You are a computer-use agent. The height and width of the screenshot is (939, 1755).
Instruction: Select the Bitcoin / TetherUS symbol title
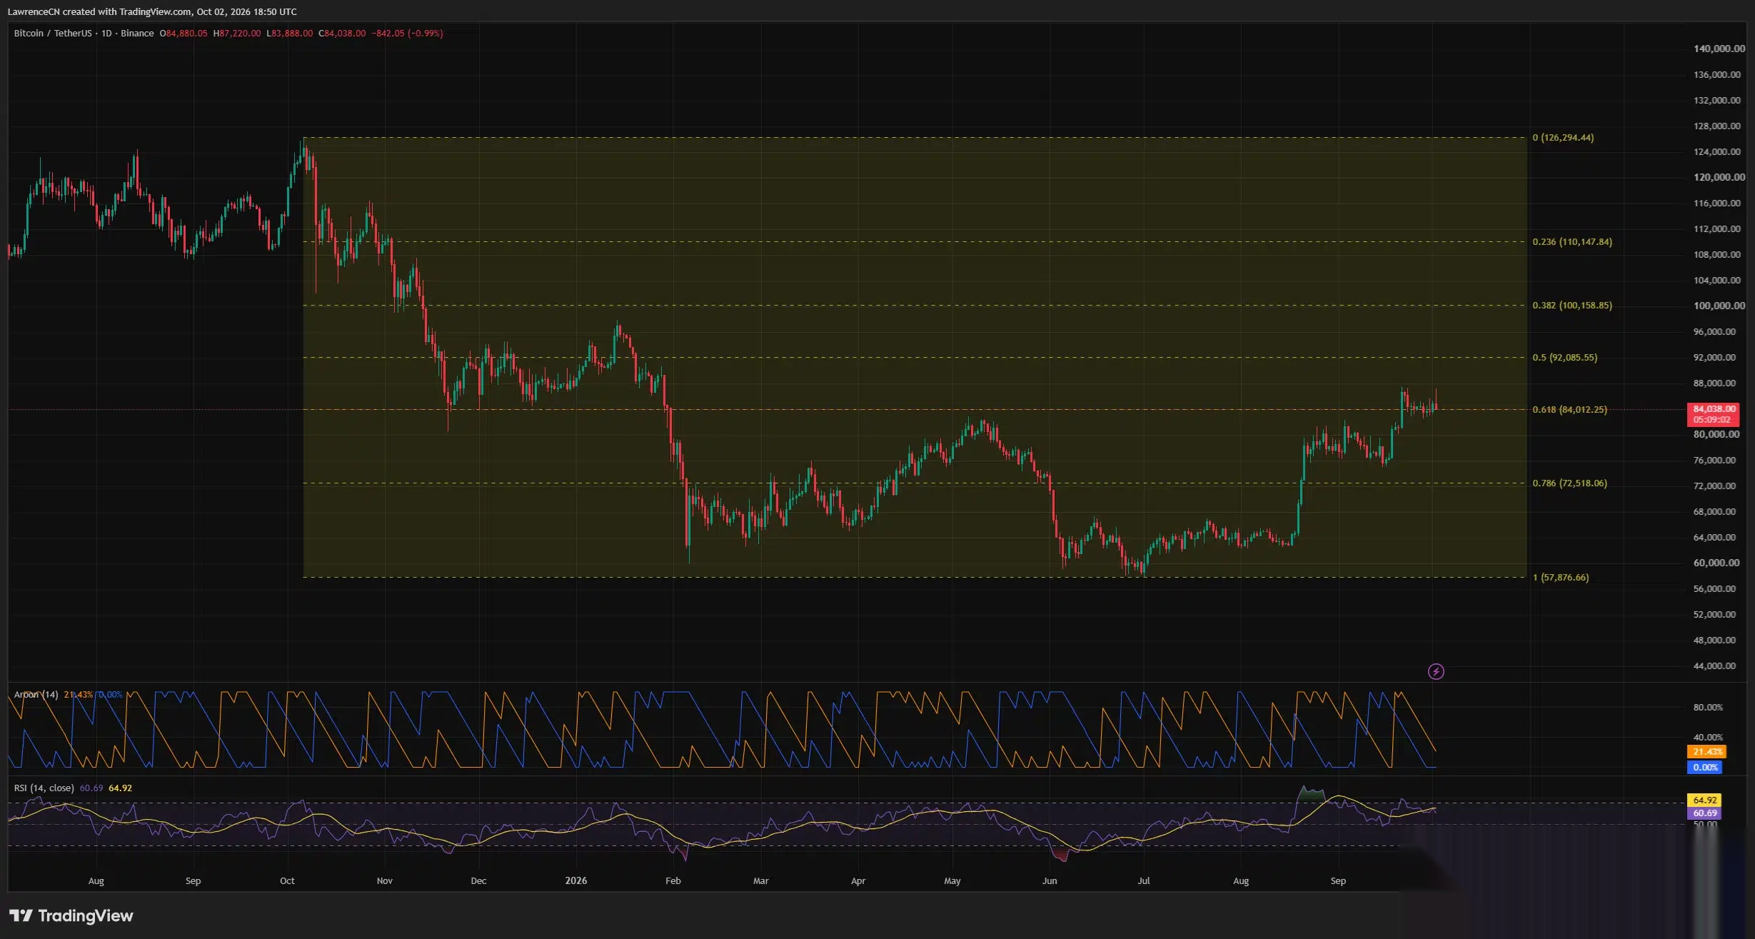[53, 34]
